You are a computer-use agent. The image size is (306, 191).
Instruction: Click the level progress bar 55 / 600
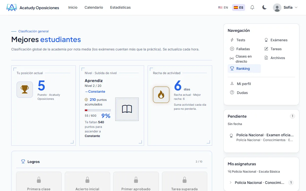click(98, 110)
